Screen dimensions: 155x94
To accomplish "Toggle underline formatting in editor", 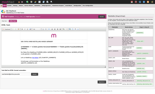I will pyautogui.click(x=27, y=29).
